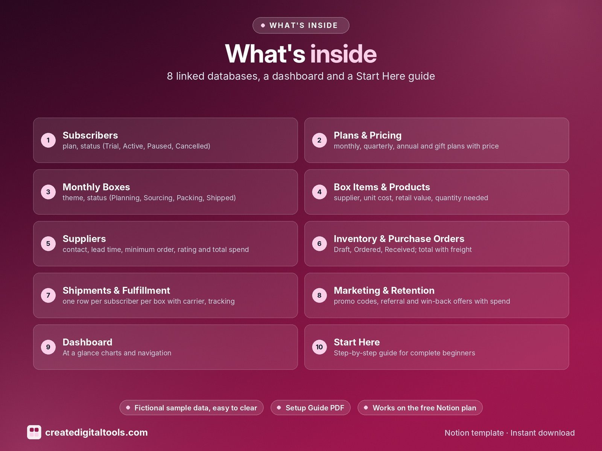Click the main What's inside headline
The height and width of the screenshot is (451, 602).
[x=301, y=54]
